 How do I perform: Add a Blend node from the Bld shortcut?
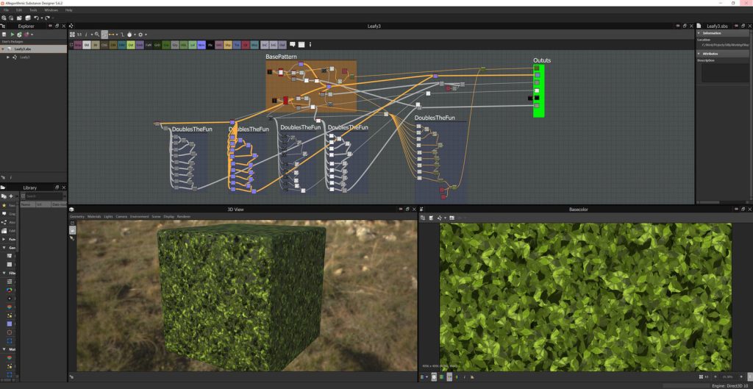coord(87,45)
